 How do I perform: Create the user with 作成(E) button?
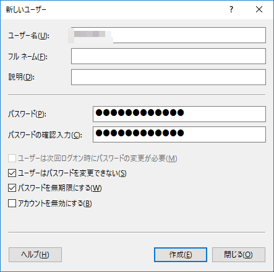[x=181, y=255]
